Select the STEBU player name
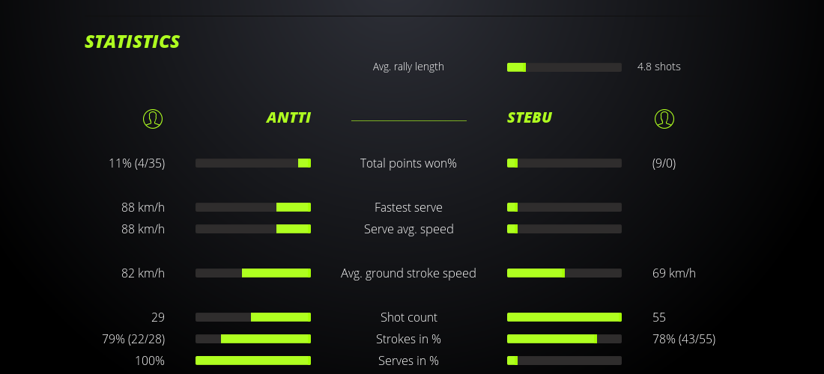Image resolution: width=824 pixels, height=374 pixels. (x=530, y=118)
